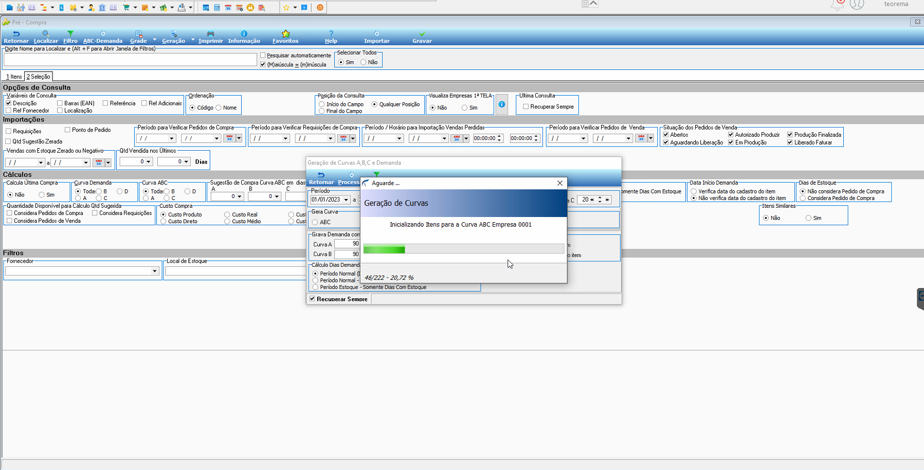The image size is (924, 470).
Task: Toggle (M)aiúscula = (m)inúscula checkbox
Action: coord(263,64)
